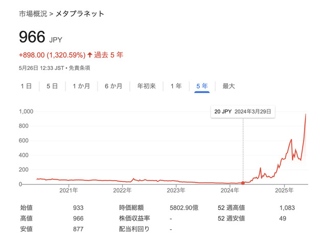Click the active 5 年 tab
The width and height of the screenshot is (327, 241).
point(202,86)
